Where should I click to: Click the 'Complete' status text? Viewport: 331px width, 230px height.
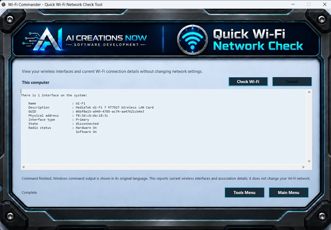pyautogui.click(x=29, y=192)
